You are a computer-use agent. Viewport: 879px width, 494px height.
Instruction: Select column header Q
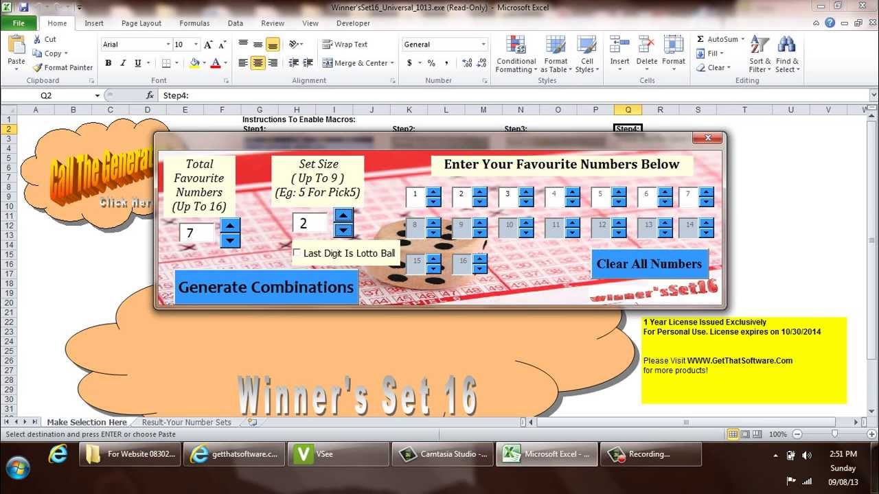click(x=628, y=110)
